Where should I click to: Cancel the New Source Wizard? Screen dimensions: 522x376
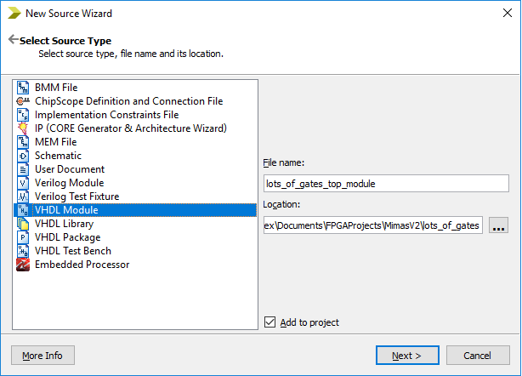tap(478, 355)
